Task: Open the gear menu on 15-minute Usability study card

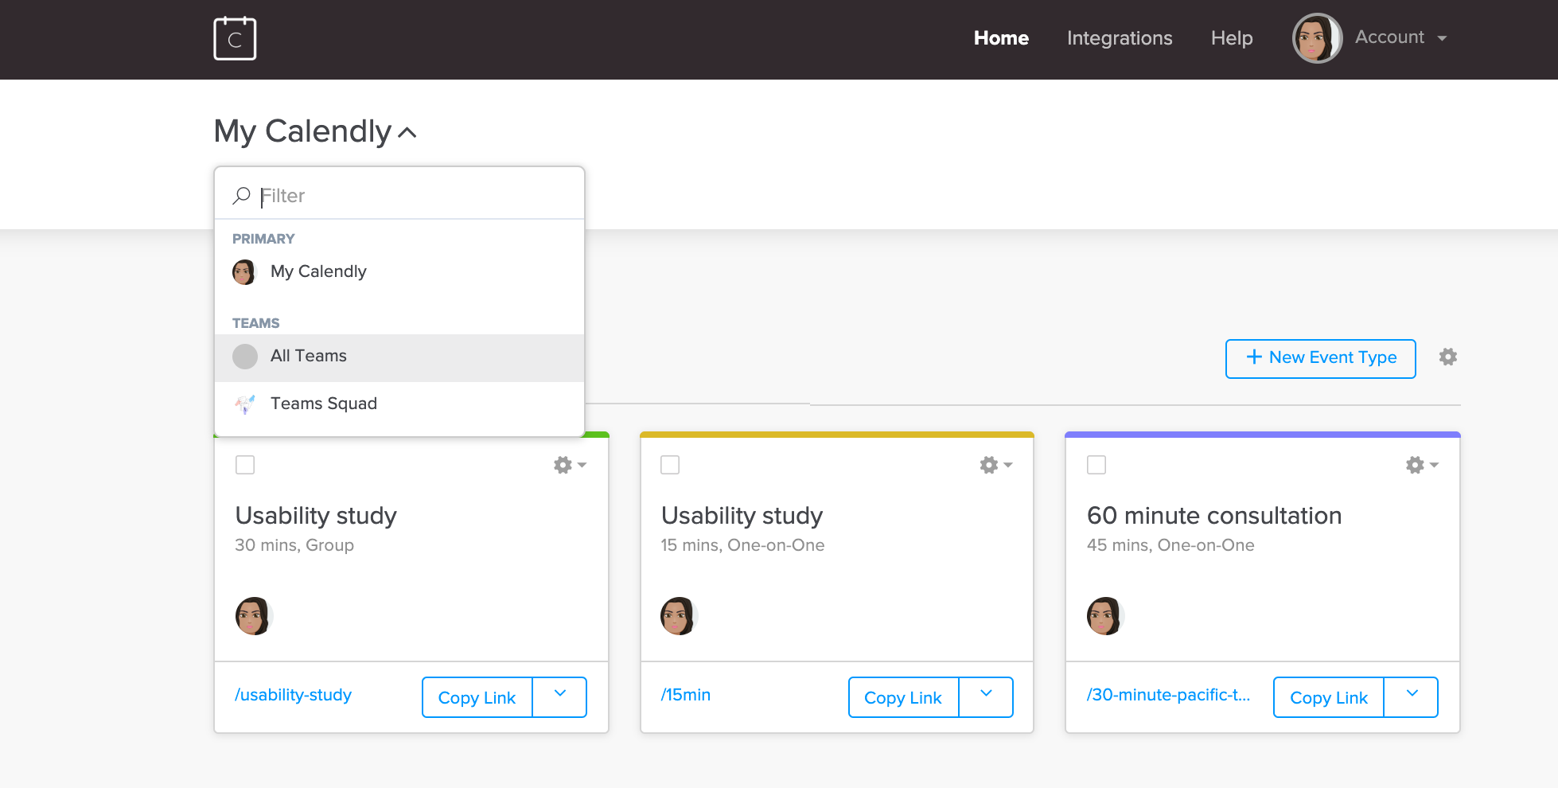Action: [x=989, y=465]
